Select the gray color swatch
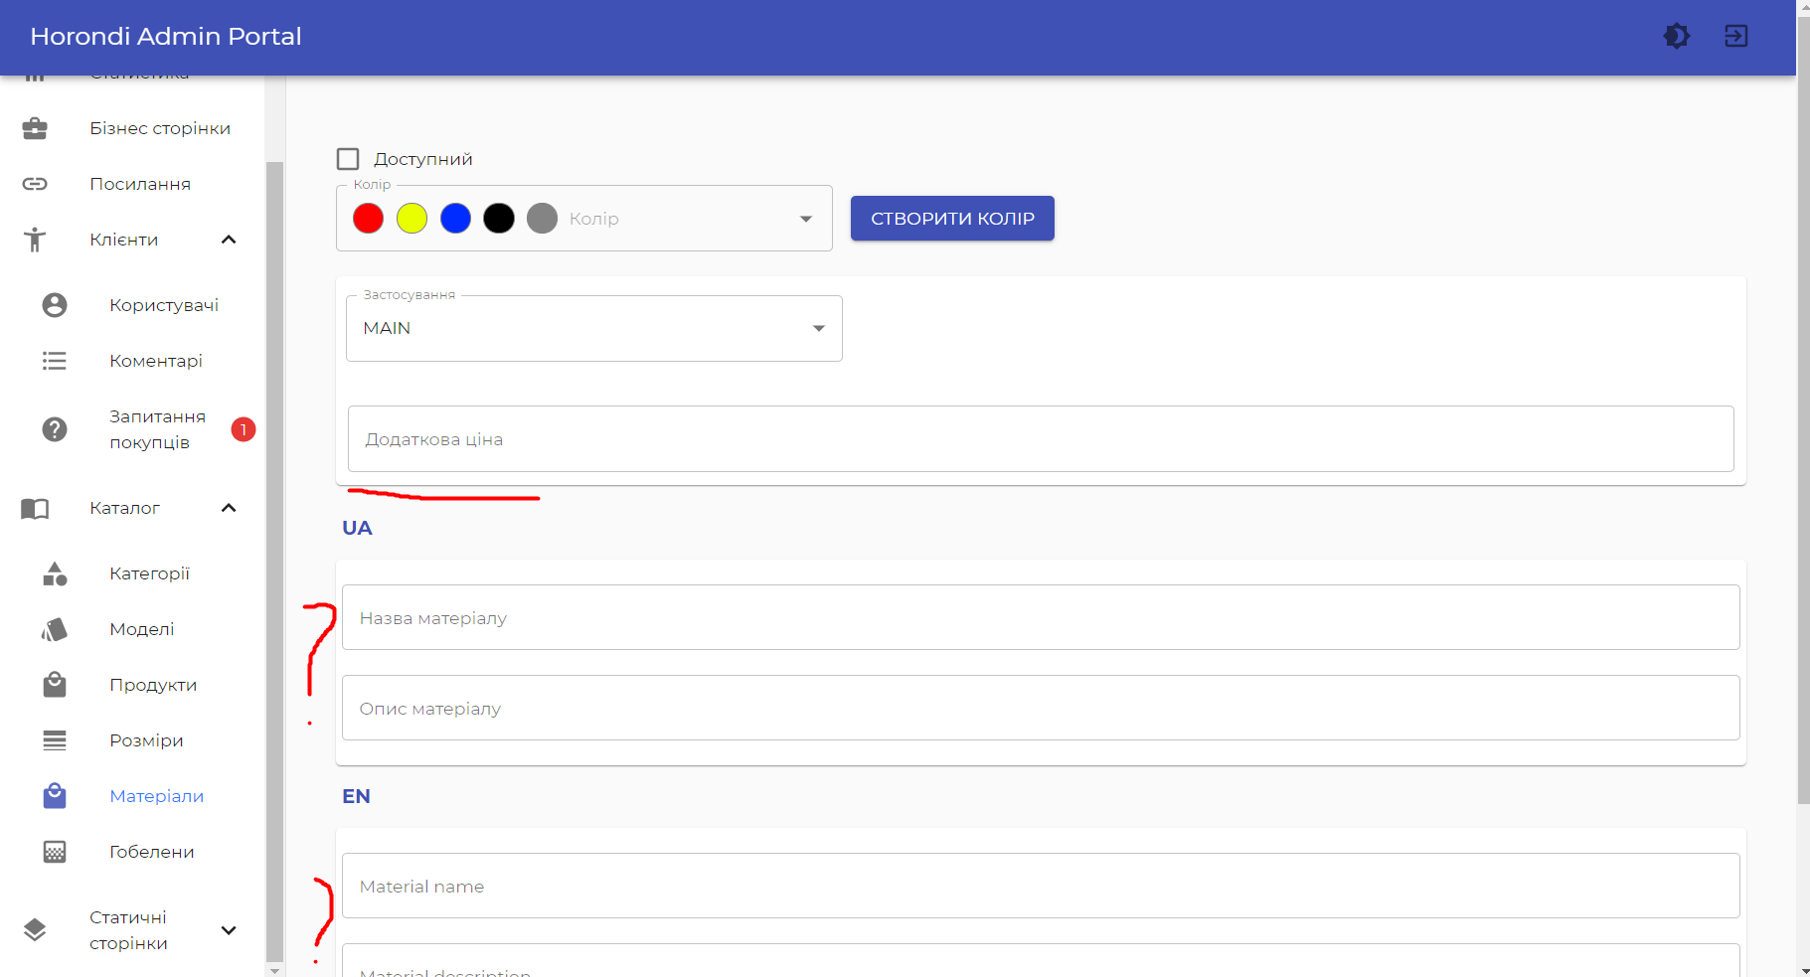Screen dimensions: 1810x977 click(542, 219)
